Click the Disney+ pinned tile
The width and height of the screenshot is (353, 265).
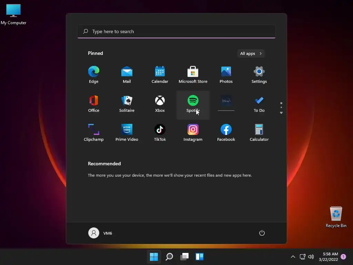pyautogui.click(x=226, y=104)
